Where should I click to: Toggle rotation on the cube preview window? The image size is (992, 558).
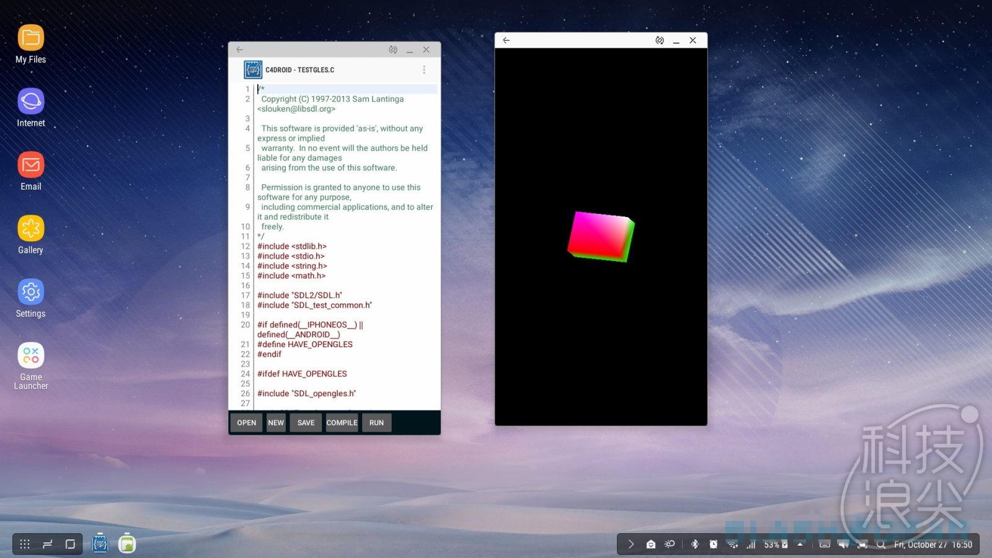tap(660, 40)
